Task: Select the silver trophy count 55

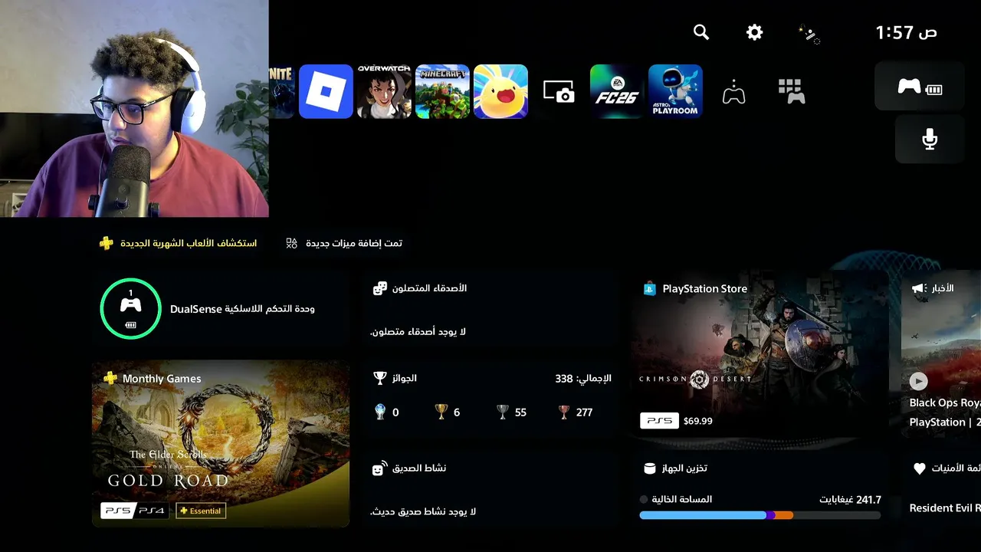Action: click(511, 412)
